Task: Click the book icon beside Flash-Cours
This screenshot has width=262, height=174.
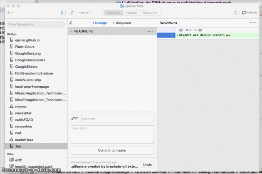Action: (x=12, y=47)
